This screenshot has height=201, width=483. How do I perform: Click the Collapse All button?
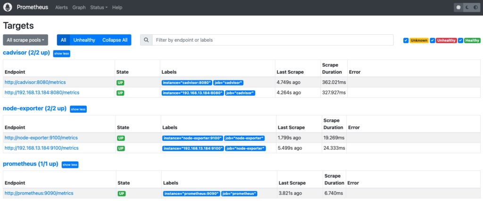click(x=115, y=40)
